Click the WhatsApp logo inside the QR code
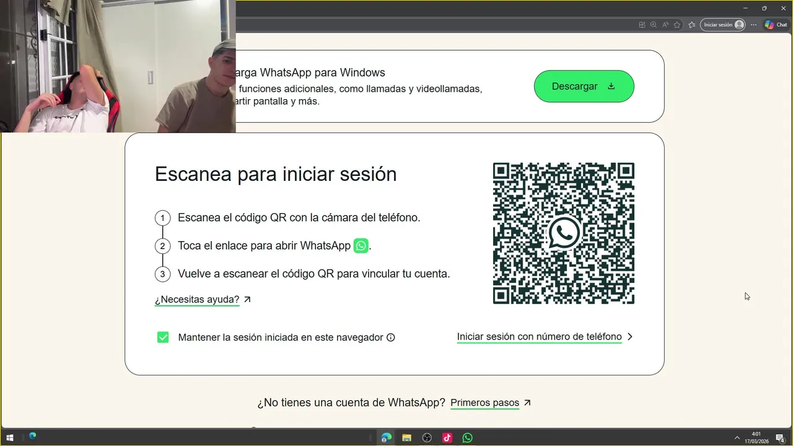Viewport: 793px width, 446px height. 564,233
